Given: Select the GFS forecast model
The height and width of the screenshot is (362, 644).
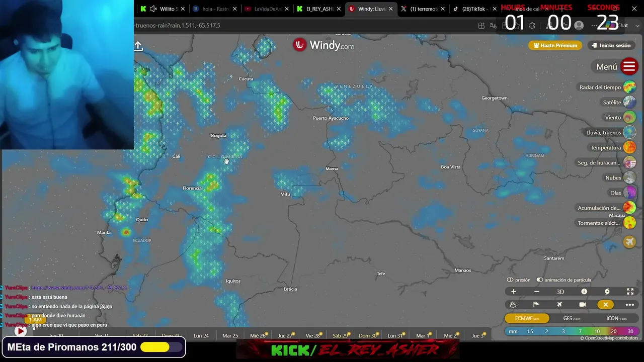Looking at the screenshot, I should tap(572, 318).
